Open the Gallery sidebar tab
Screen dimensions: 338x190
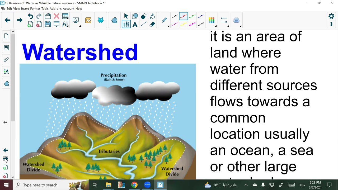click(6, 48)
